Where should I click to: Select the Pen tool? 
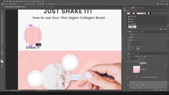tap(2, 44)
